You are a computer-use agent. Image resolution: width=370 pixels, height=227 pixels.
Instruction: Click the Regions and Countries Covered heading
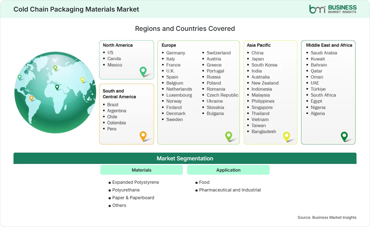(185, 28)
